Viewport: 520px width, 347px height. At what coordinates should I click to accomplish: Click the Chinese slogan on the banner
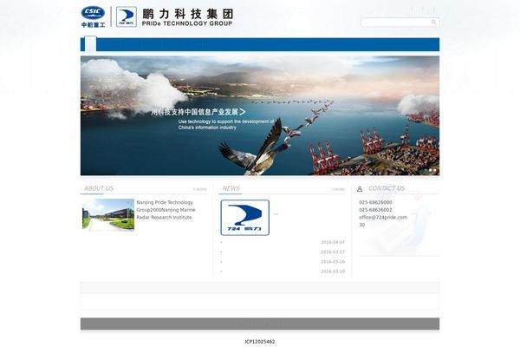click(195, 112)
